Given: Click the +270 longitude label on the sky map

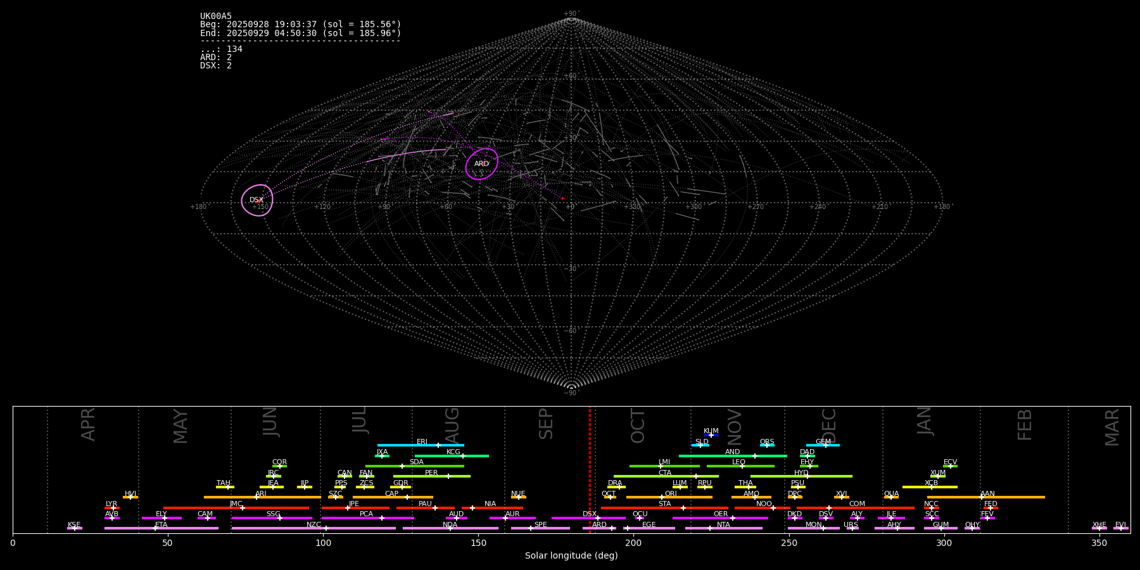Looking at the screenshot, I should tap(756, 207).
